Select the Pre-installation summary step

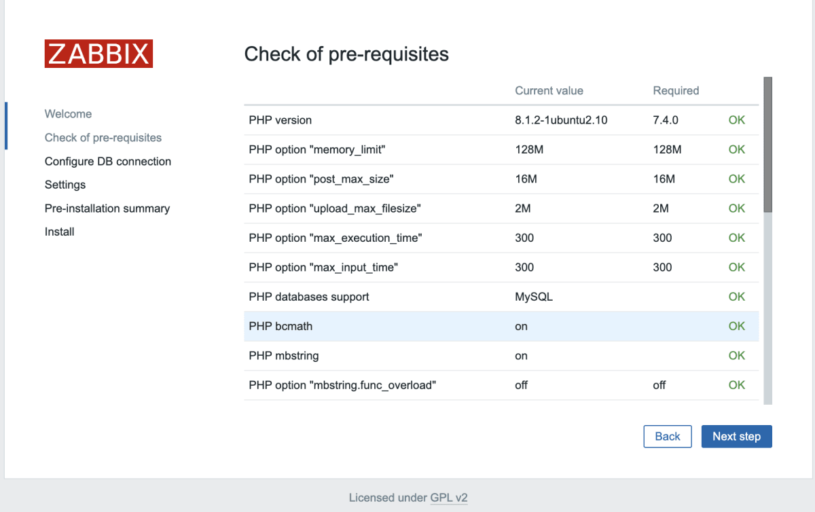(x=107, y=208)
